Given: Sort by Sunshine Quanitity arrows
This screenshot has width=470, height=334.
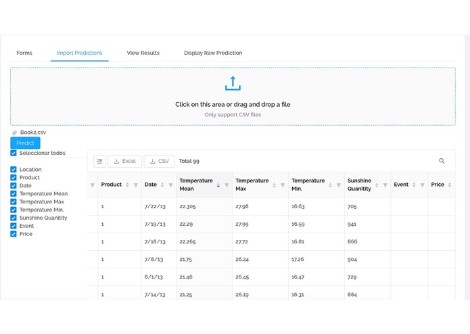Looking at the screenshot, I should click(377, 185).
